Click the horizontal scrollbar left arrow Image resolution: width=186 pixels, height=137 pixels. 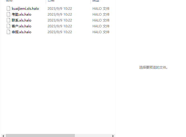tap(3, 136)
